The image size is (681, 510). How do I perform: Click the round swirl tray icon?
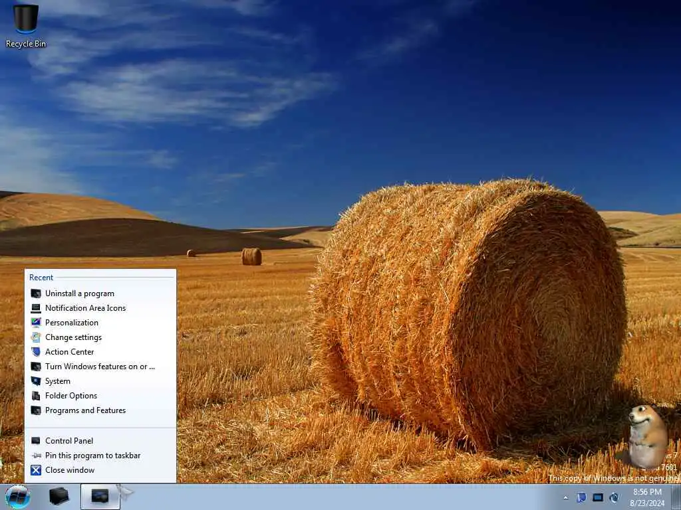point(614,497)
